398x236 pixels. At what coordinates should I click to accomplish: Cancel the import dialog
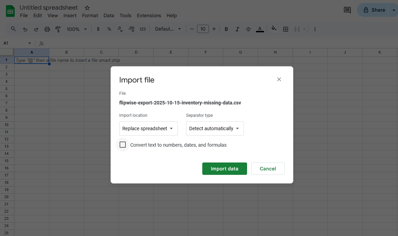click(x=268, y=169)
